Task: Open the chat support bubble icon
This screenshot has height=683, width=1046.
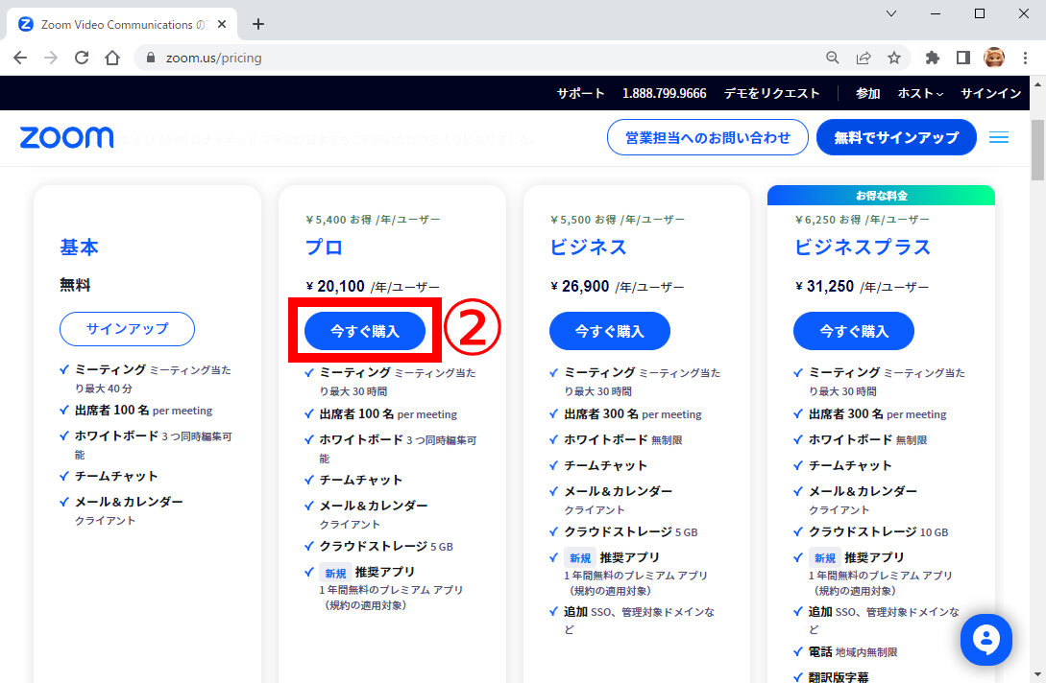Action: [x=985, y=640]
